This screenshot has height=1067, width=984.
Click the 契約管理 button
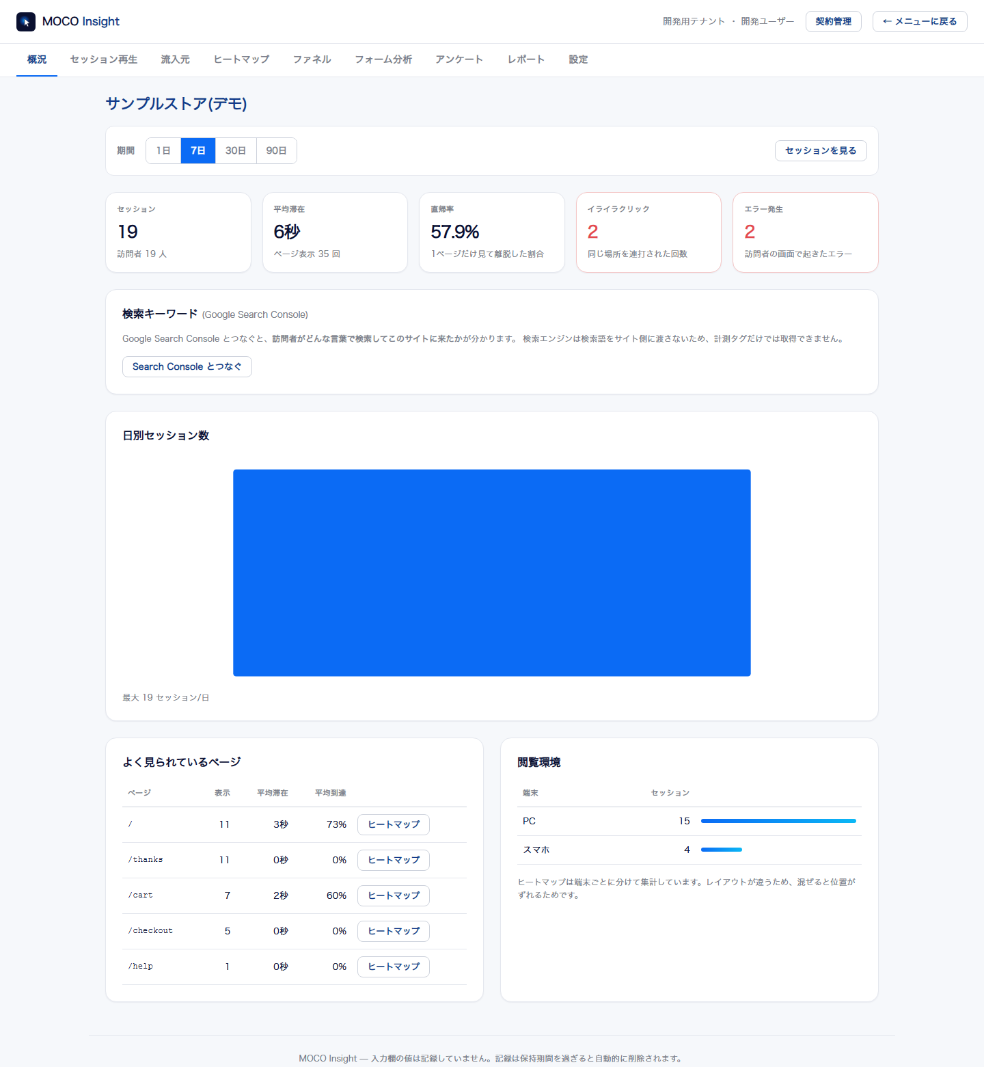834,21
